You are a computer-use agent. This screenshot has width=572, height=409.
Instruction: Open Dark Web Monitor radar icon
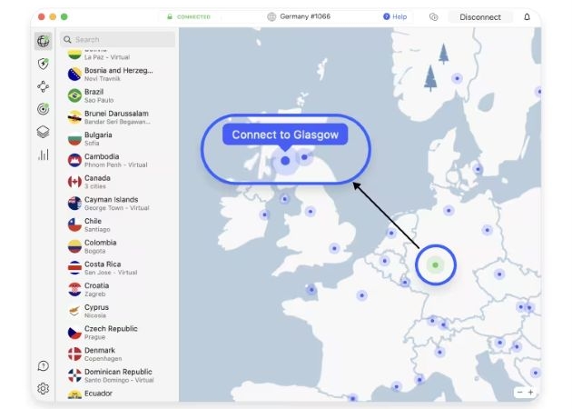pyautogui.click(x=43, y=109)
